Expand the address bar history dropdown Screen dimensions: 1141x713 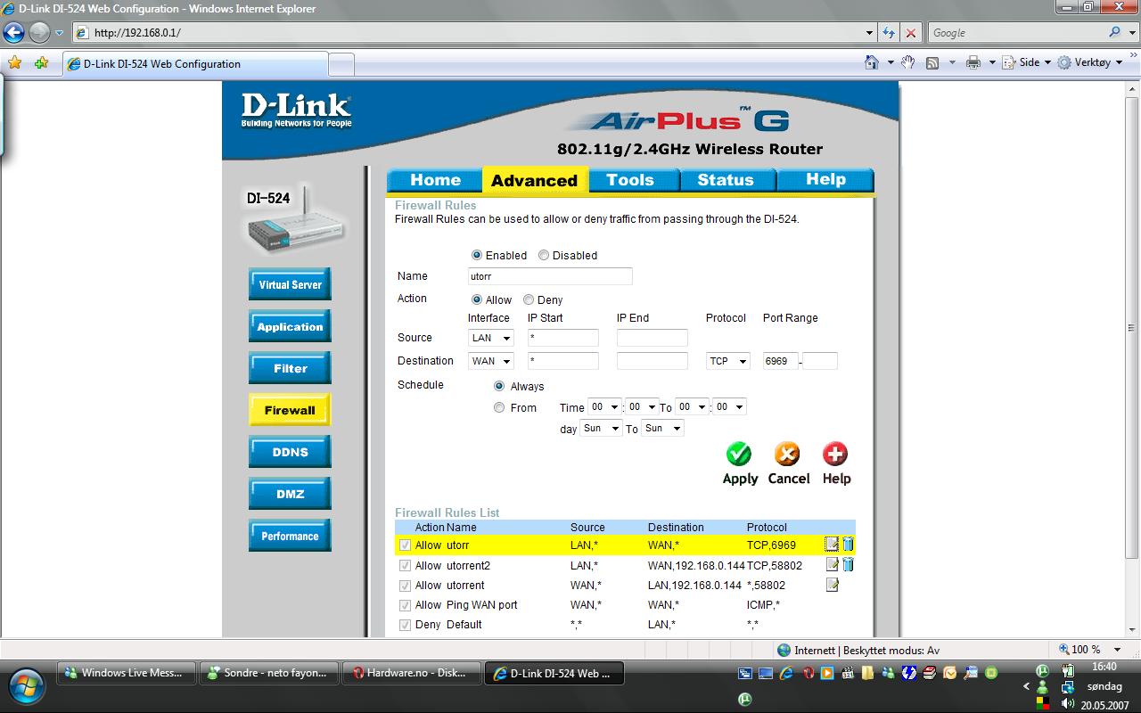(x=870, y=33)
